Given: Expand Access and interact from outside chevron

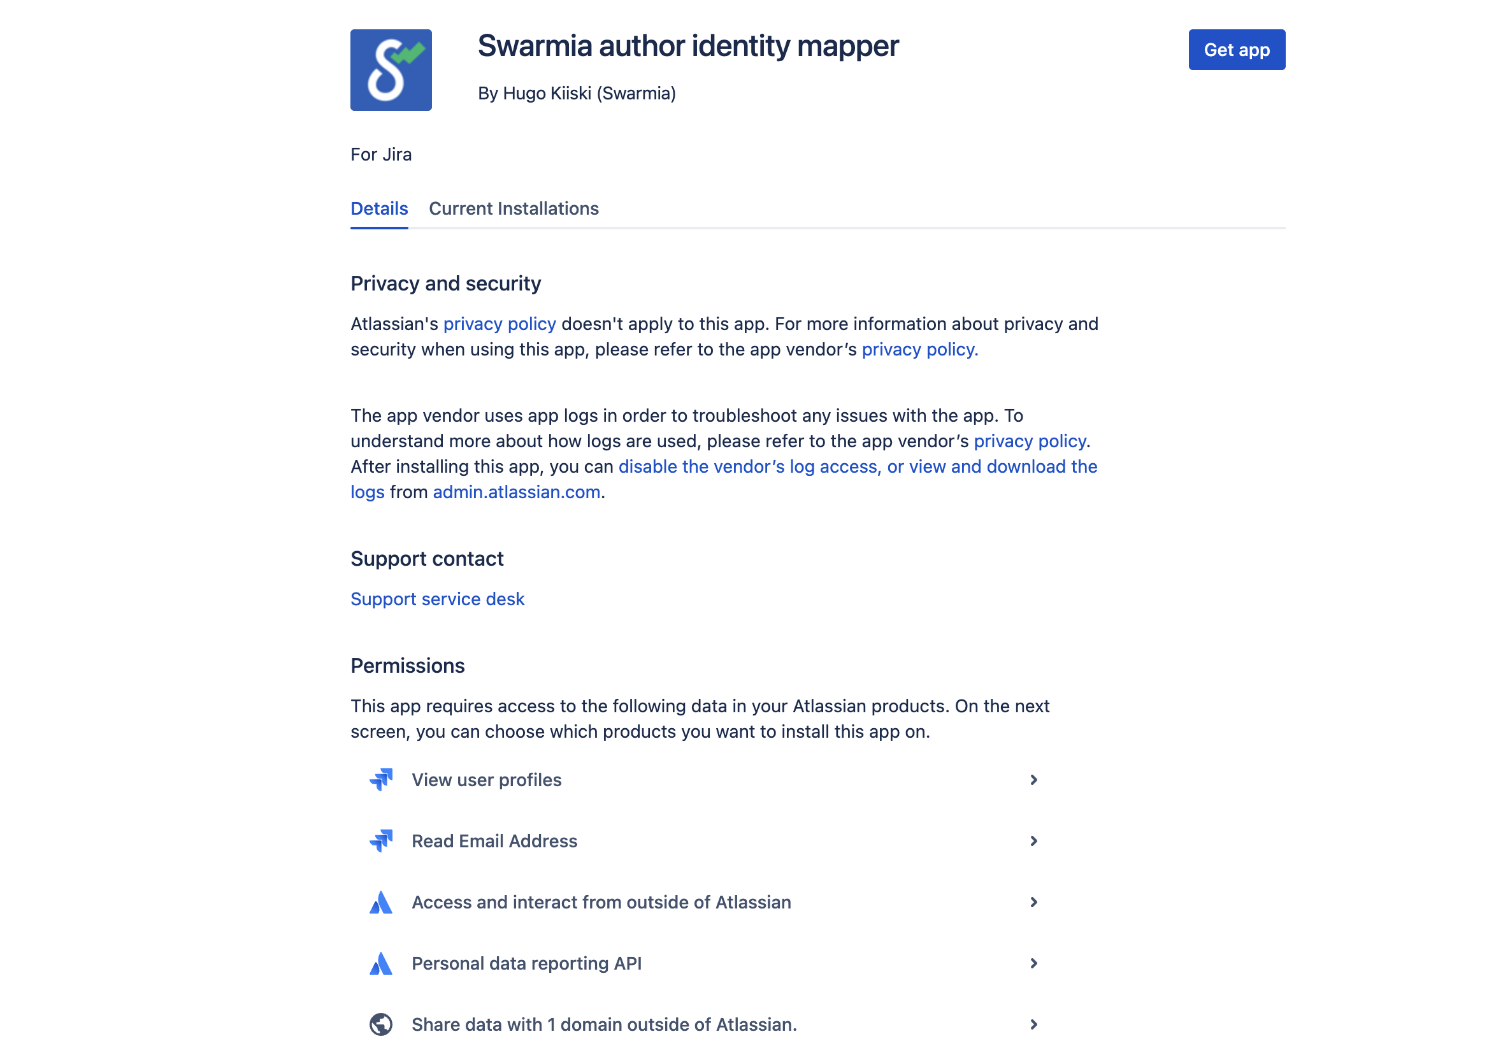Looking at the screenshot, I should [x=1033, y=901].
